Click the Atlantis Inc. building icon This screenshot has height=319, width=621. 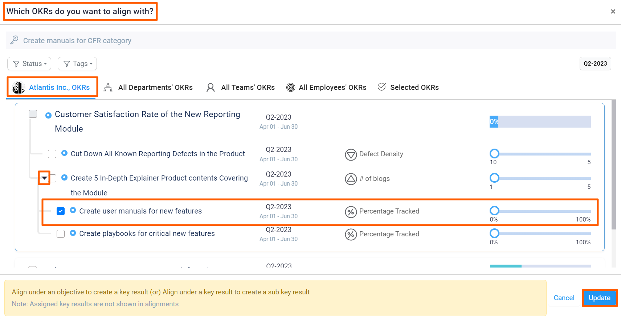coord(18,88)
